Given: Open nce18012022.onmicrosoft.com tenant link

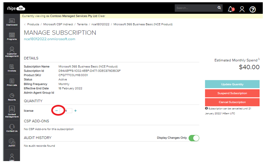Looking at the screenshot, I should [x=50, y=39].
